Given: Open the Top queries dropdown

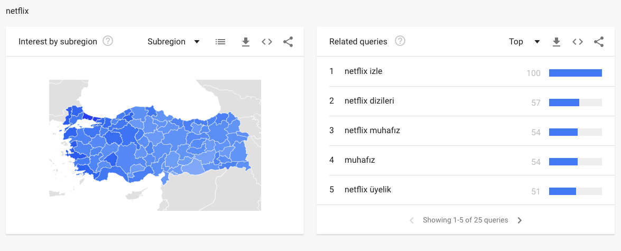Looking at the screenshot, I should [x=524, y=42].
